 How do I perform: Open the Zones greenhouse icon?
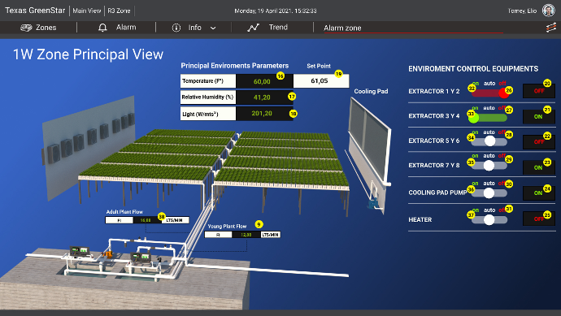pyautogui.click(x=26, y=28)
